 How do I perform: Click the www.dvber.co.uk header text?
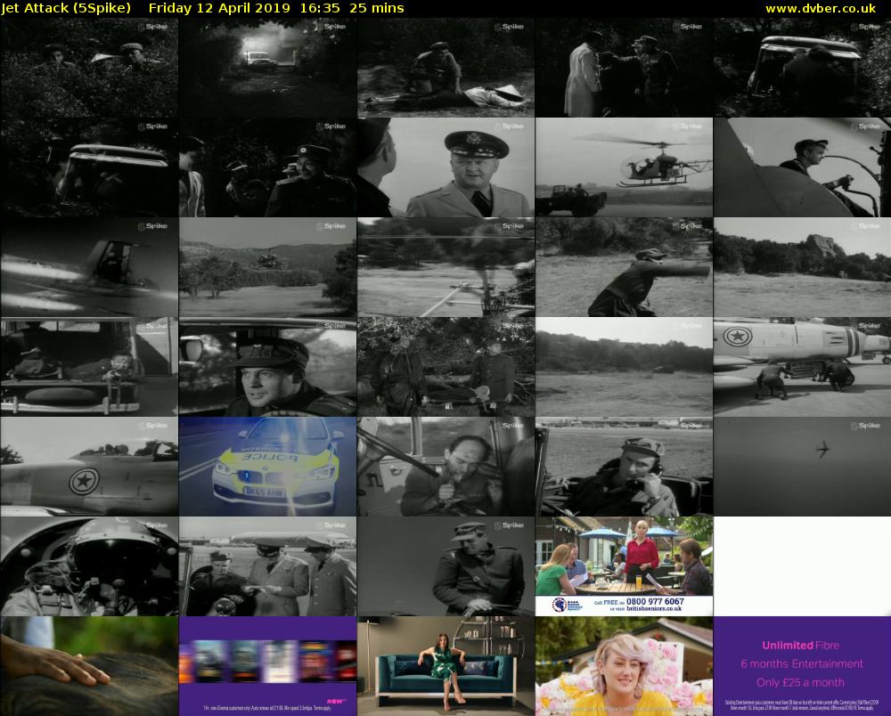821,9
